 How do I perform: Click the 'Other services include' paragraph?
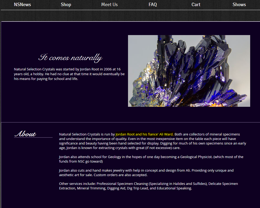148,186
